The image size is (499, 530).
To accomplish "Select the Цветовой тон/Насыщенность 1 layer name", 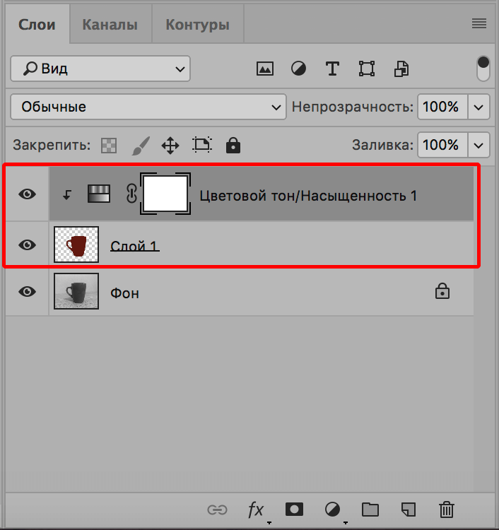I will 308,196.
